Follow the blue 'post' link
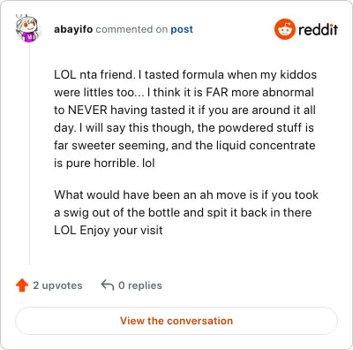The width and height of the screenshot is (353, 350). point(182,30)
